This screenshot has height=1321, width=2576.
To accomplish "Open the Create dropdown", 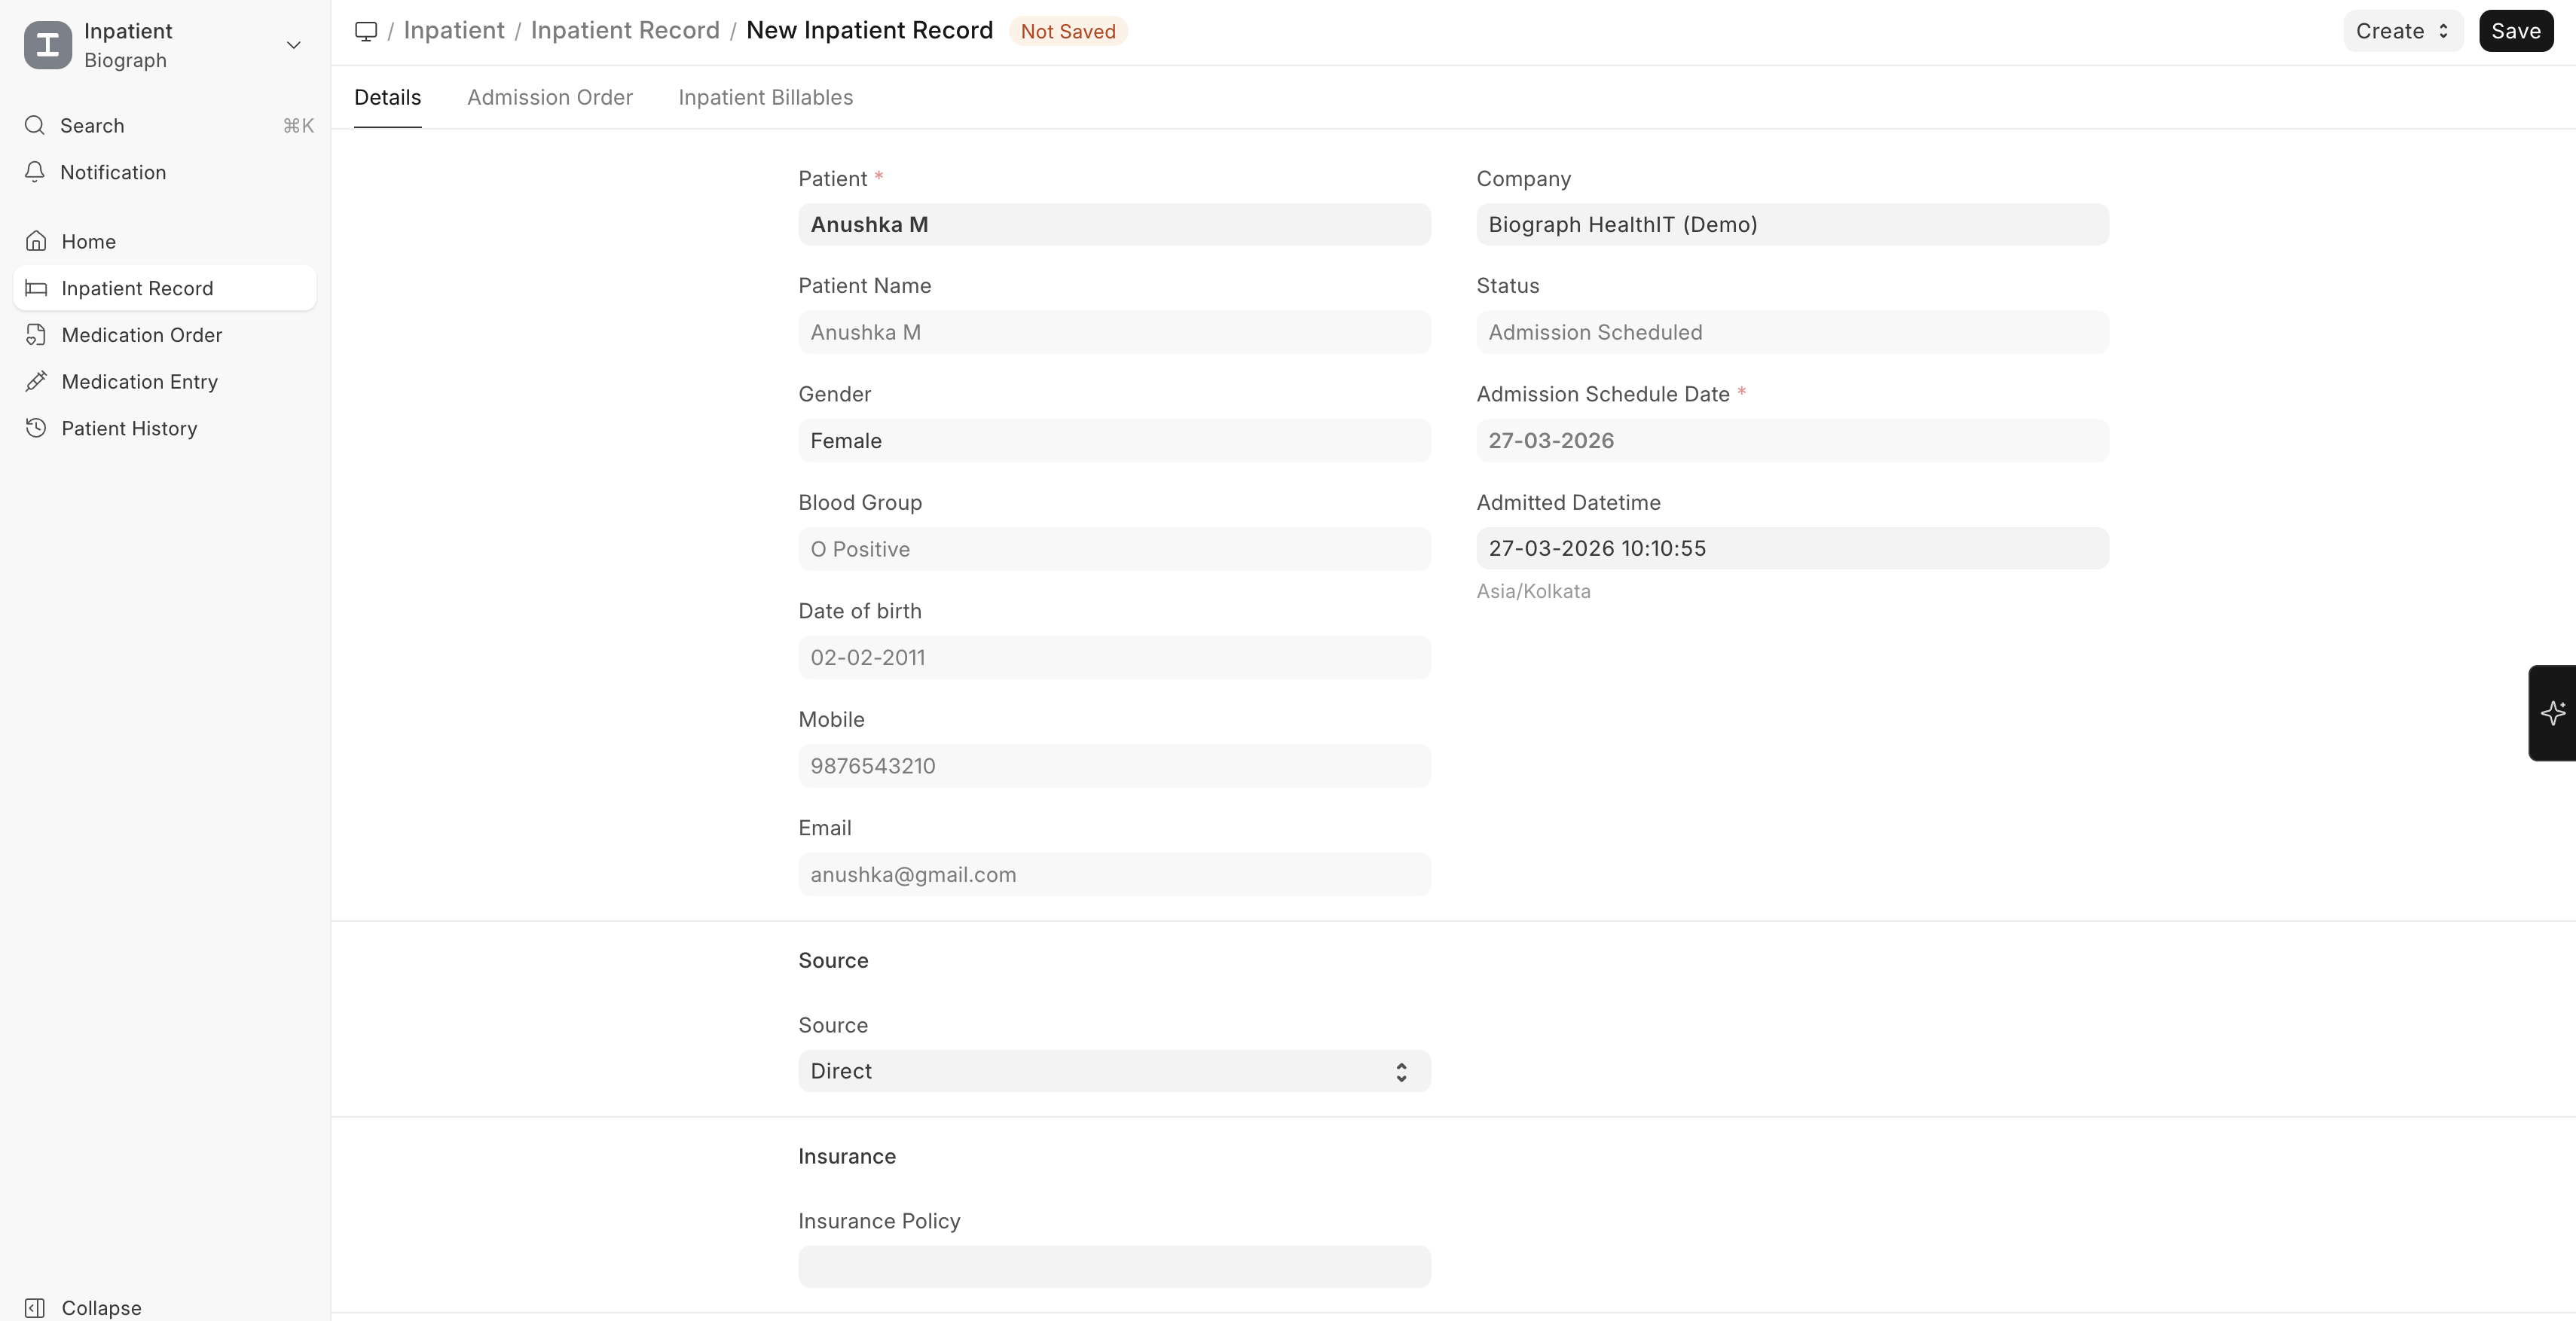I will click(x=2402, y=31).
